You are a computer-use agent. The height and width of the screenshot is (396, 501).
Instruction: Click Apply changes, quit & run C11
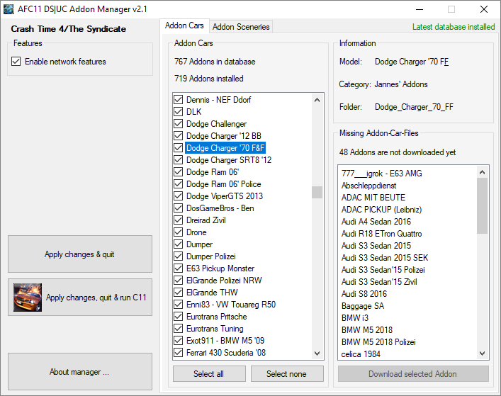(x=80, y=298)
